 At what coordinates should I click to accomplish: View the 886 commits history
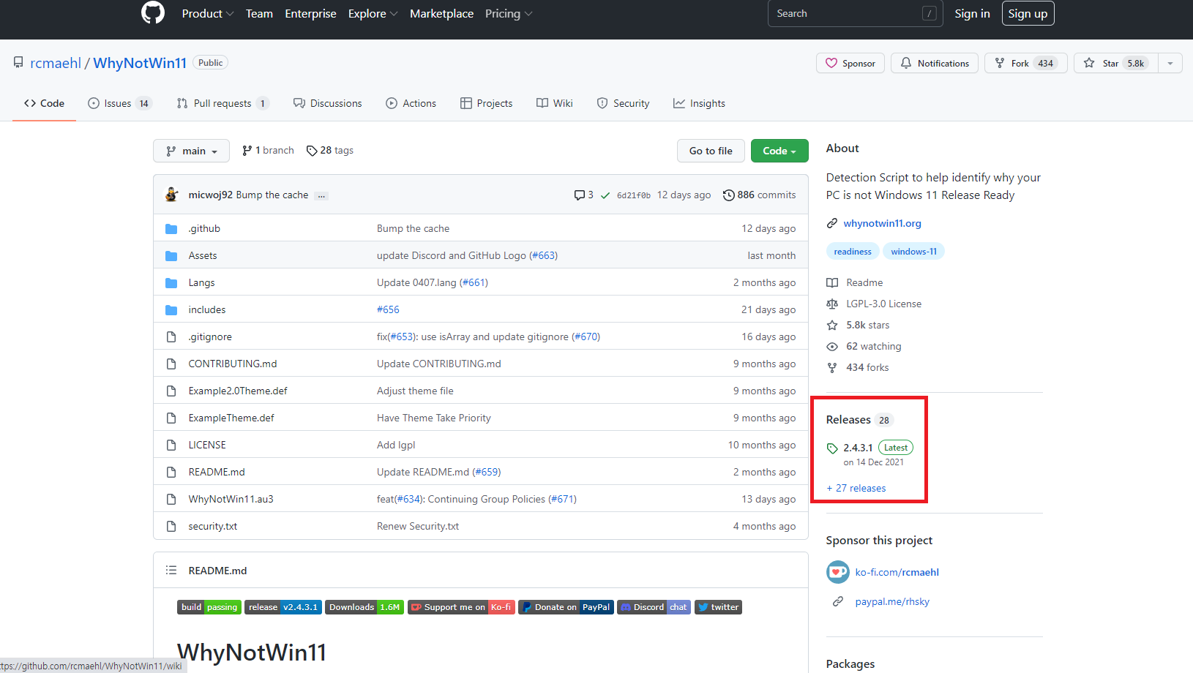(x=759, y=195)
